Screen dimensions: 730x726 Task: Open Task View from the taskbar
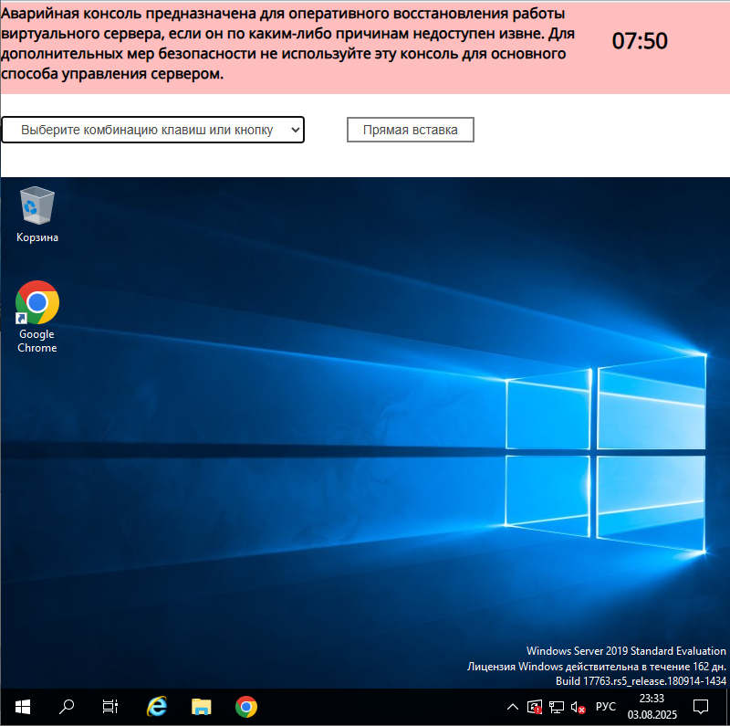point(109,707)
